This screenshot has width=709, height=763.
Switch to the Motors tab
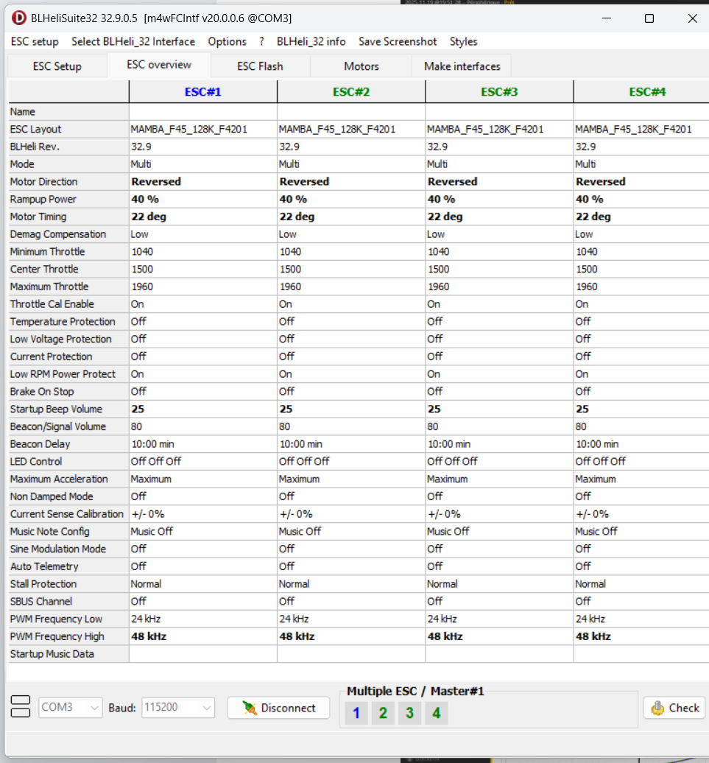361,66
